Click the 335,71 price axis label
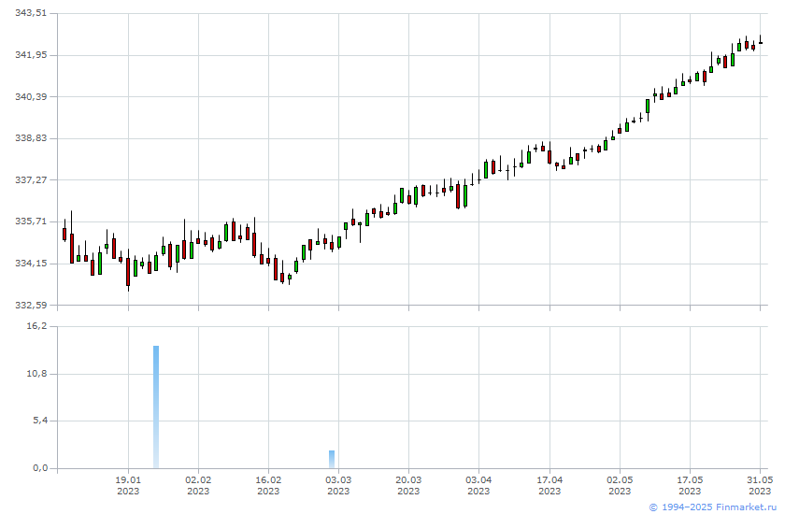Screen dimensions: 785x514 [31, 221]
